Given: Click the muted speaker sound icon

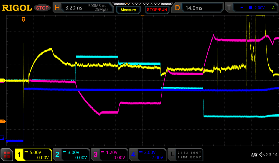Looking at the screenshot, I should (262, 155).
